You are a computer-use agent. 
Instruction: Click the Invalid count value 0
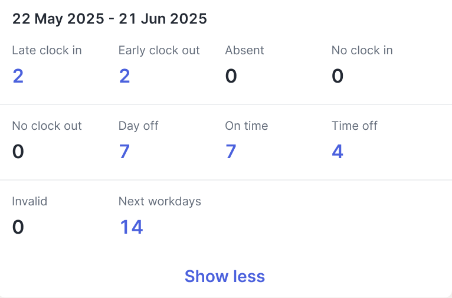(18, 227)
